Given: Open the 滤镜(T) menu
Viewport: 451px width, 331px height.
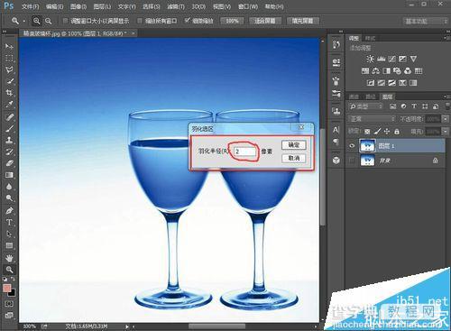Looking at the screenshot, I should (176, 6).
